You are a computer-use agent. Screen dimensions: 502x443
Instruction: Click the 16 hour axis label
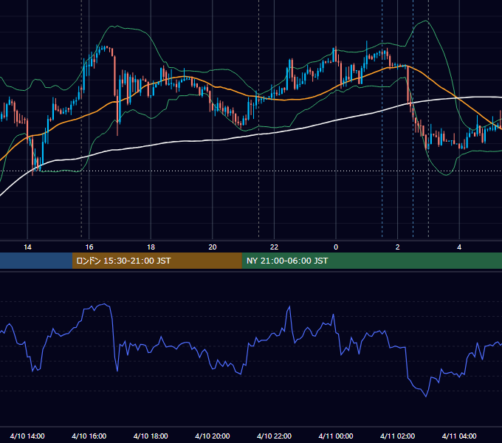(x=89, y=247)
